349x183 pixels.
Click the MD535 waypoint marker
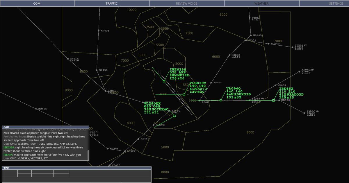[x=245, y=40]
